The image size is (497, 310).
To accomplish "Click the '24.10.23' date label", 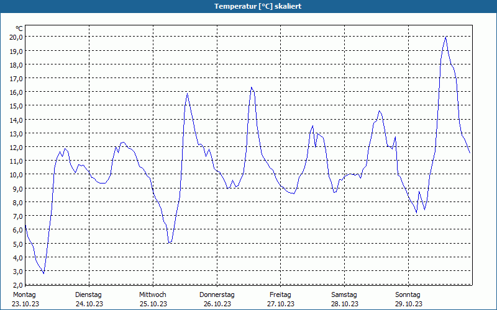I will tap(89, 304).
